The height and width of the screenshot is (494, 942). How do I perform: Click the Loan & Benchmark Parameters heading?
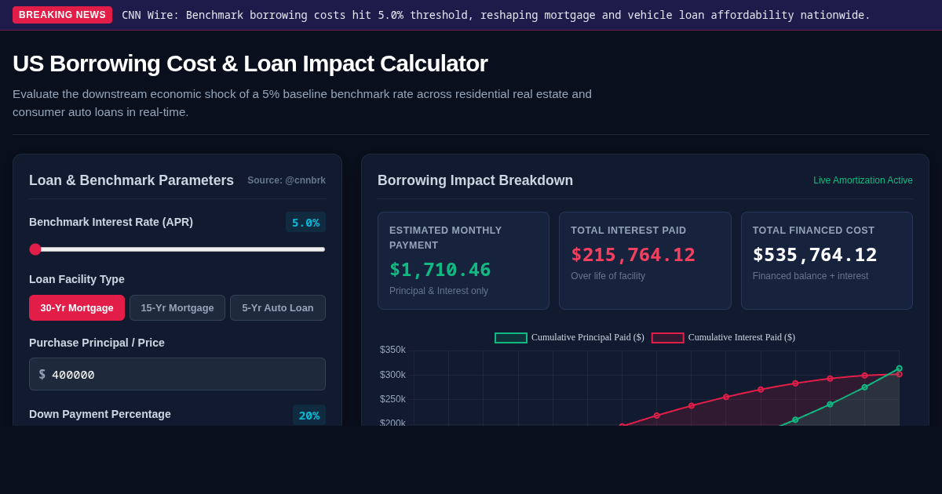(131, 180)
